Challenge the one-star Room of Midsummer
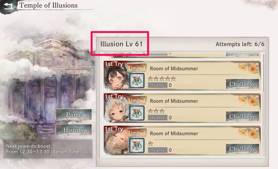 click(242, 149)
